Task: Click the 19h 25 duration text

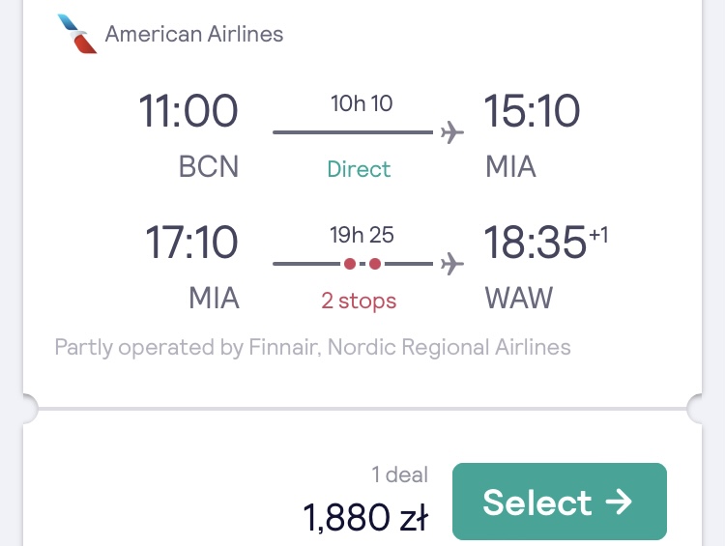Action: (x=362, y=236)
